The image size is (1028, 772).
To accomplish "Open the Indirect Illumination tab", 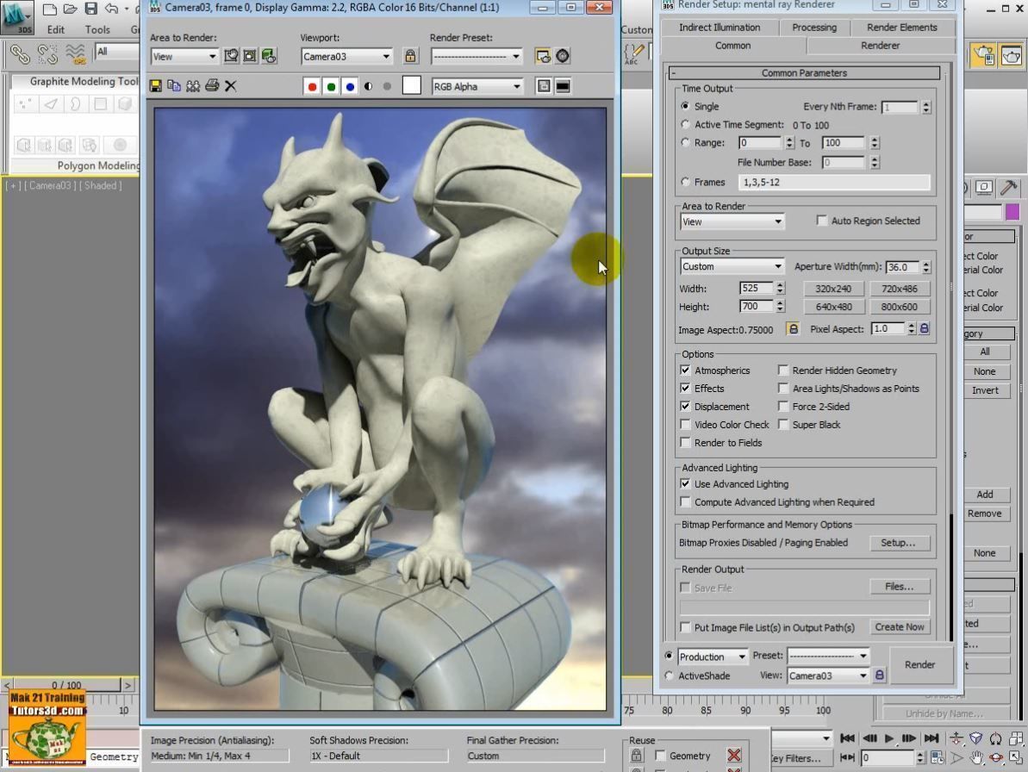I will 720,28.
